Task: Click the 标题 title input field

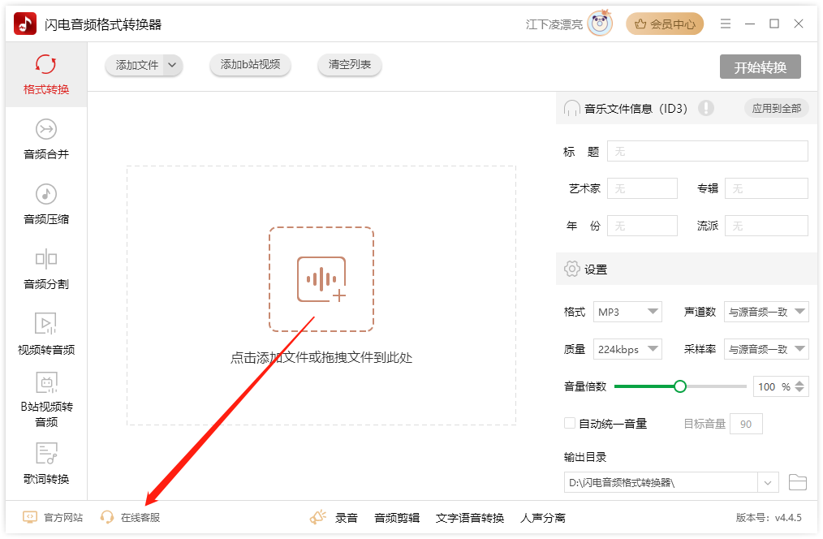Action: click(x=707, y=151)
